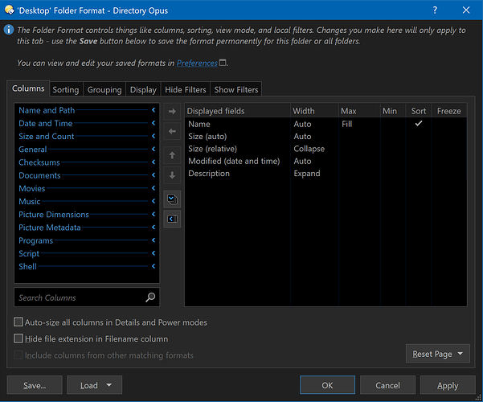This screenshot has width=483, height=402.
Task: Open the Load dropdown button
Action: click(x=95, y=385)
